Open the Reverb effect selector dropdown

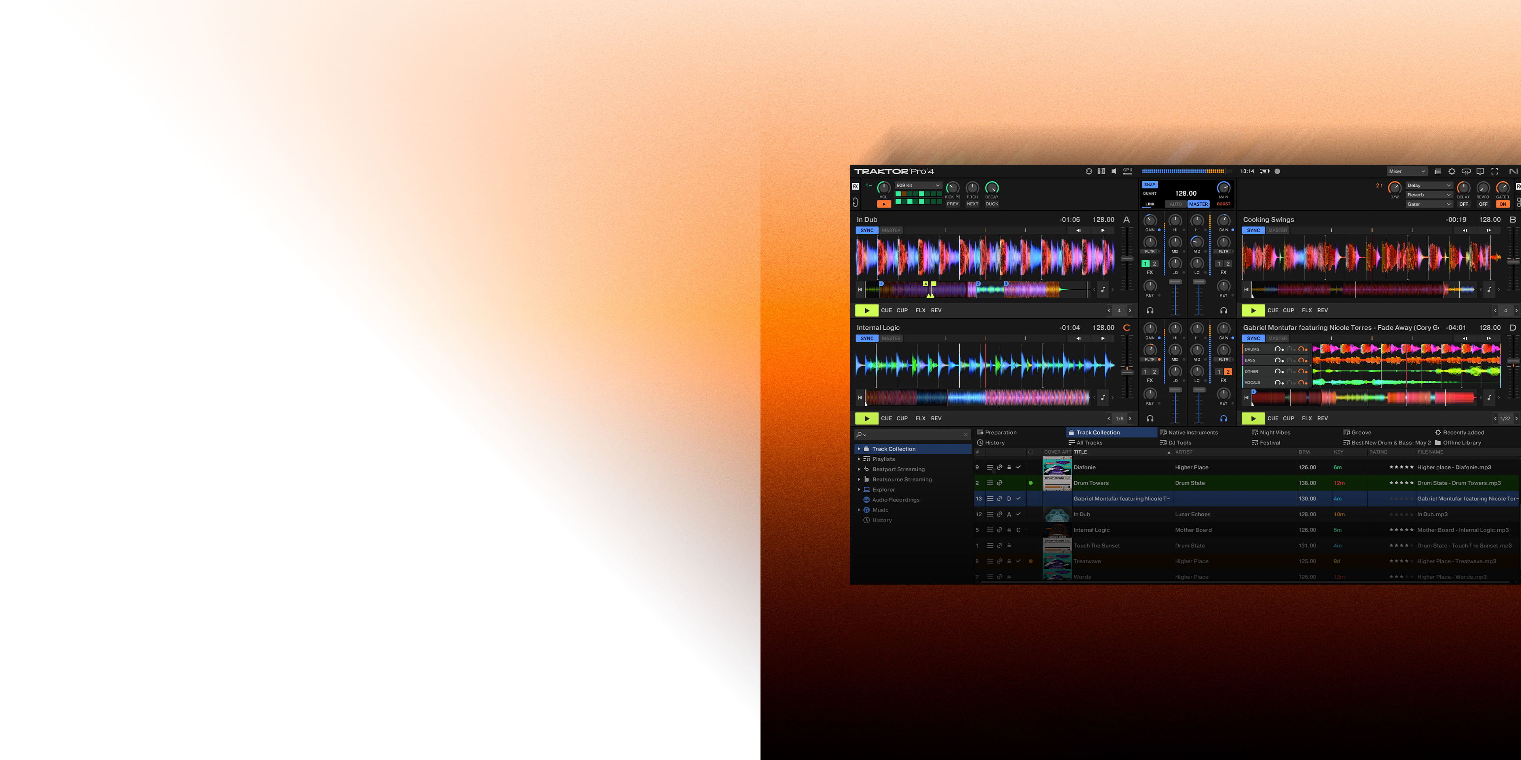[x=1429, y=195]
